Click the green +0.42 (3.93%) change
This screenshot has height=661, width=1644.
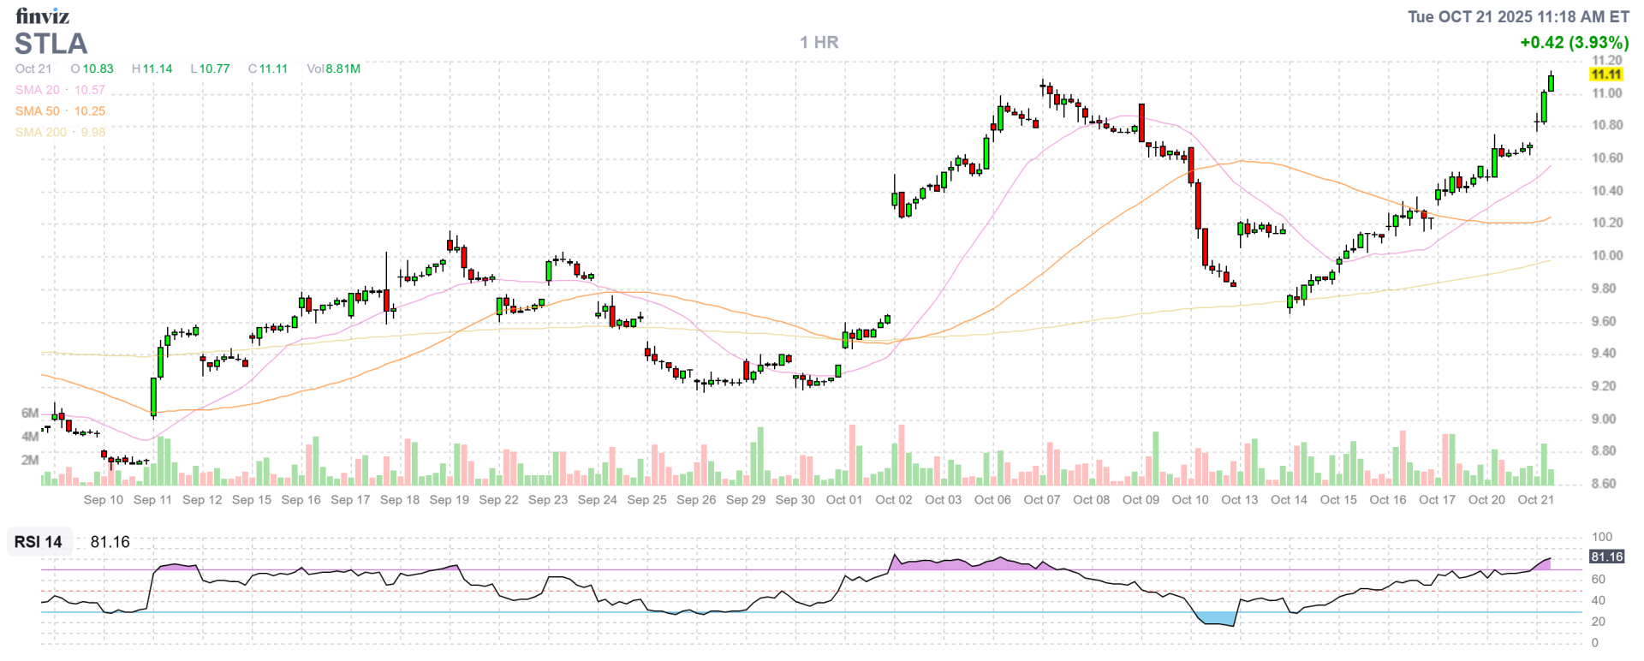click(1574, 42)
